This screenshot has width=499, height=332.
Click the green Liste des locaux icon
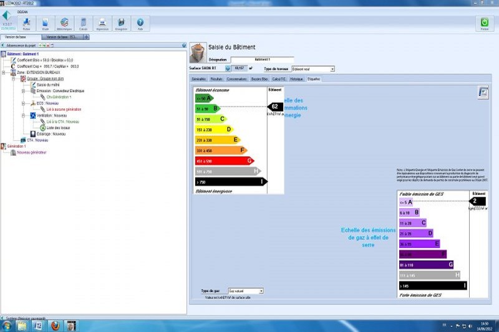coord(42,128)
